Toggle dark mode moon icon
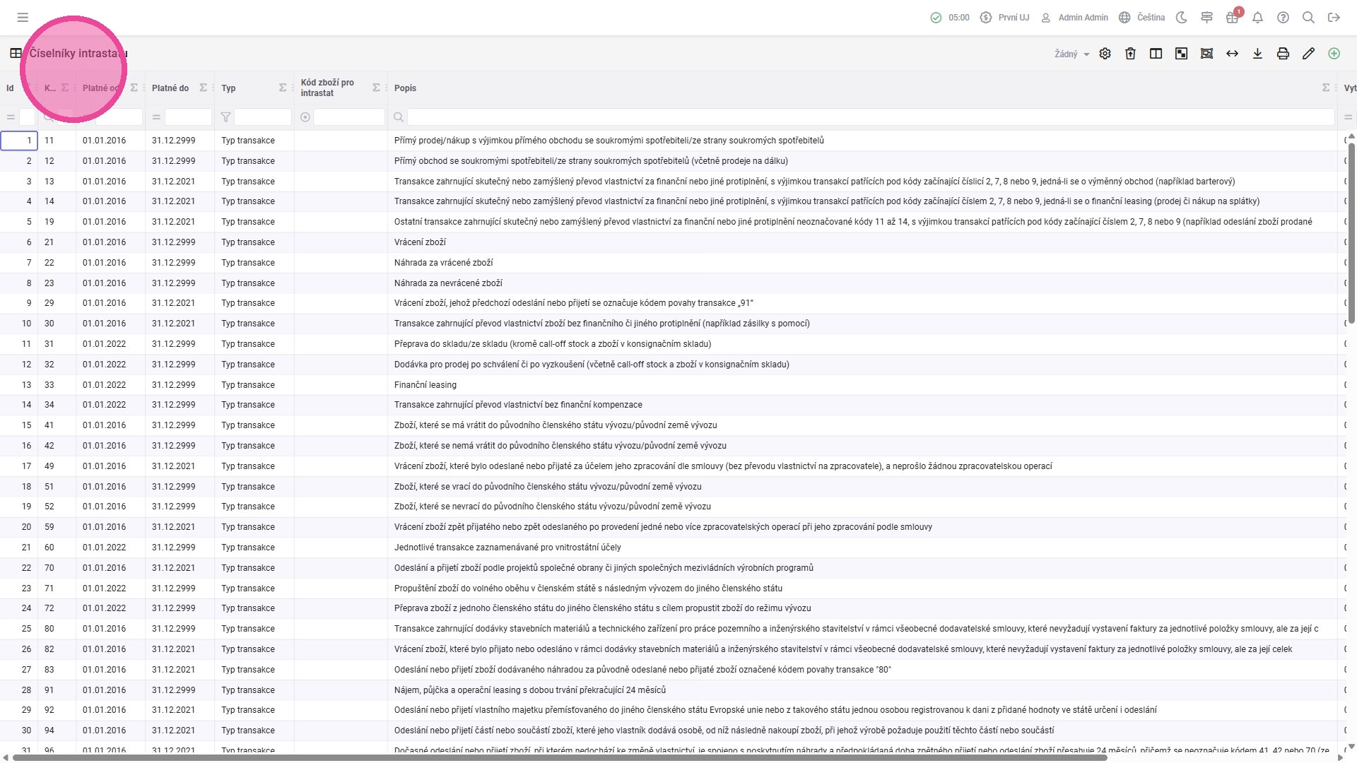Image resolution: width=1357 pixels, height=763 pixels. coord(1181,18)
